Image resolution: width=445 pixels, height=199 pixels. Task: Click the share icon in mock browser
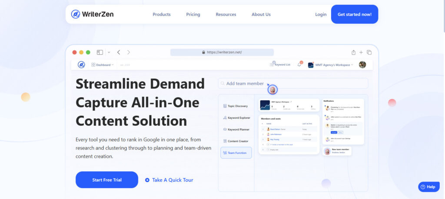(x=353, y=52)
